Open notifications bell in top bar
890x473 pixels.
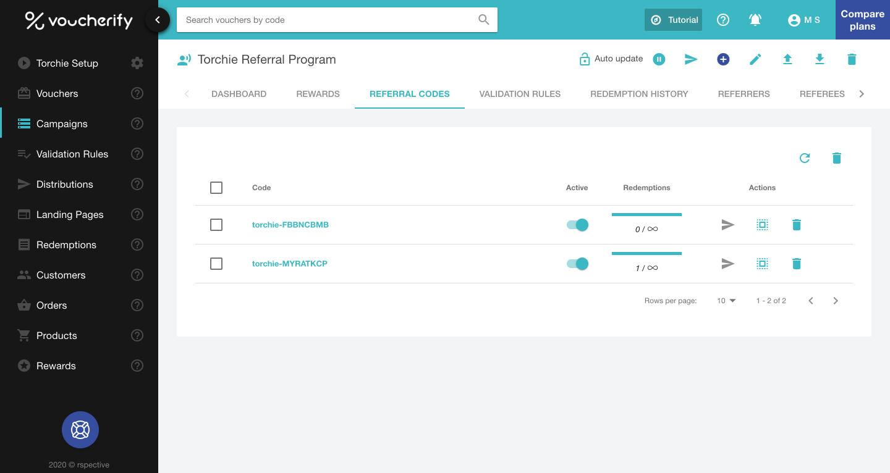click(x=755, y=20)
